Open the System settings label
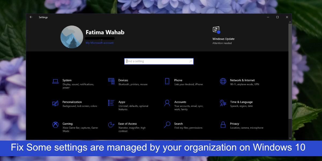This screenshot has width=322, height=161. tap(67, 80)
